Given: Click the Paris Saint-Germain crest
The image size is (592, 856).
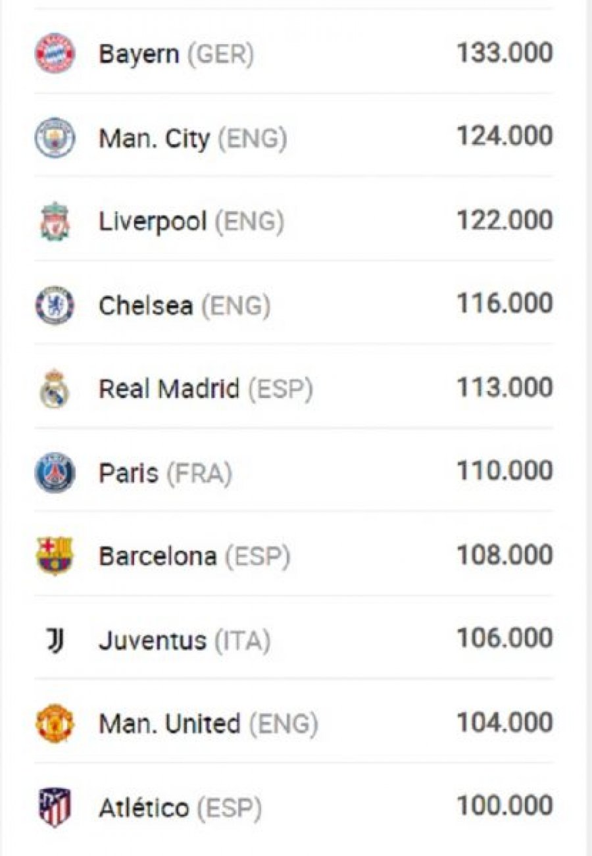Looking at the screenshot, I should 55,472.
